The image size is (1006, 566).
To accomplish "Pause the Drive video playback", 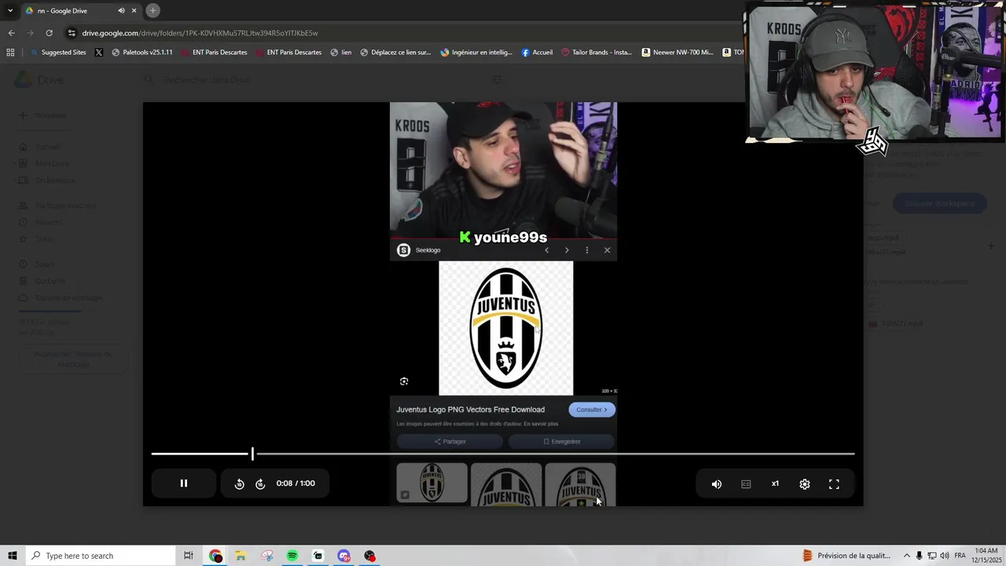I will (x=184, y=483).
